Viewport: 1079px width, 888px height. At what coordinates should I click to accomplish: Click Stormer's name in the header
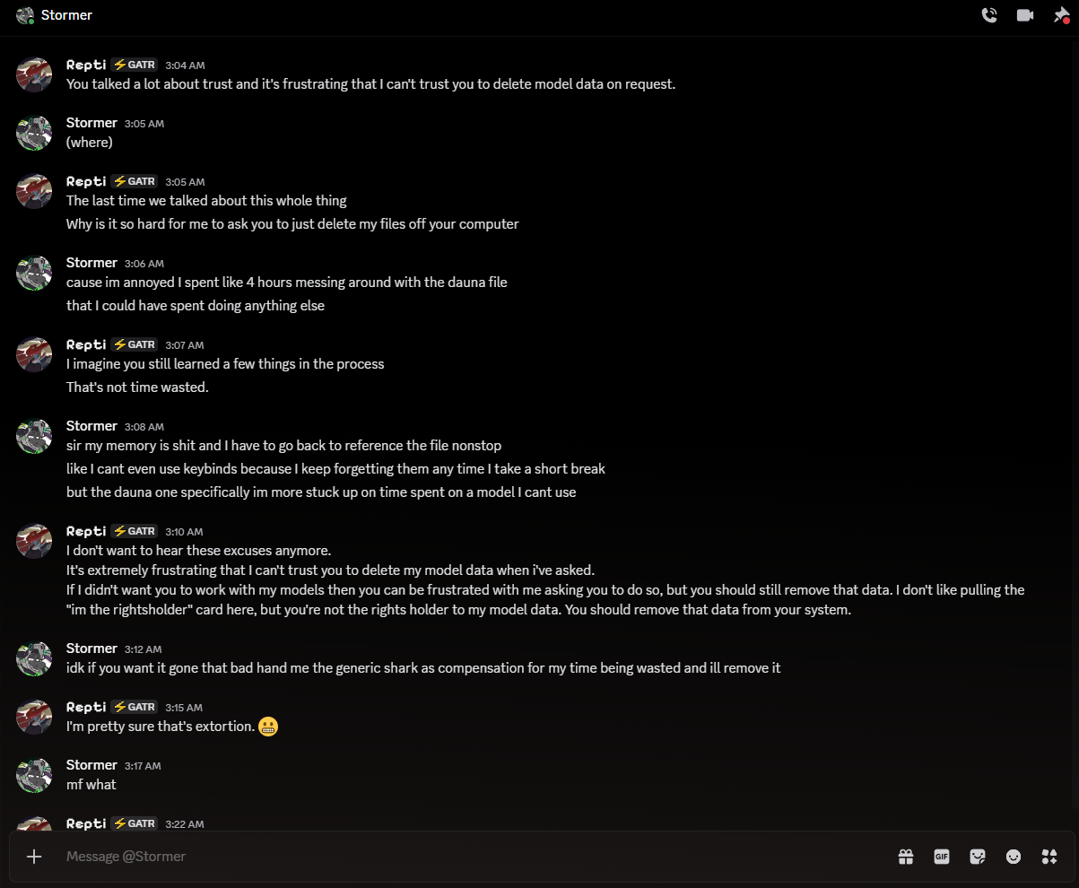66,15
